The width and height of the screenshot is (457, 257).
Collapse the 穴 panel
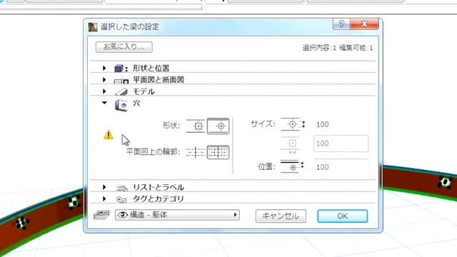coord(104,103)
